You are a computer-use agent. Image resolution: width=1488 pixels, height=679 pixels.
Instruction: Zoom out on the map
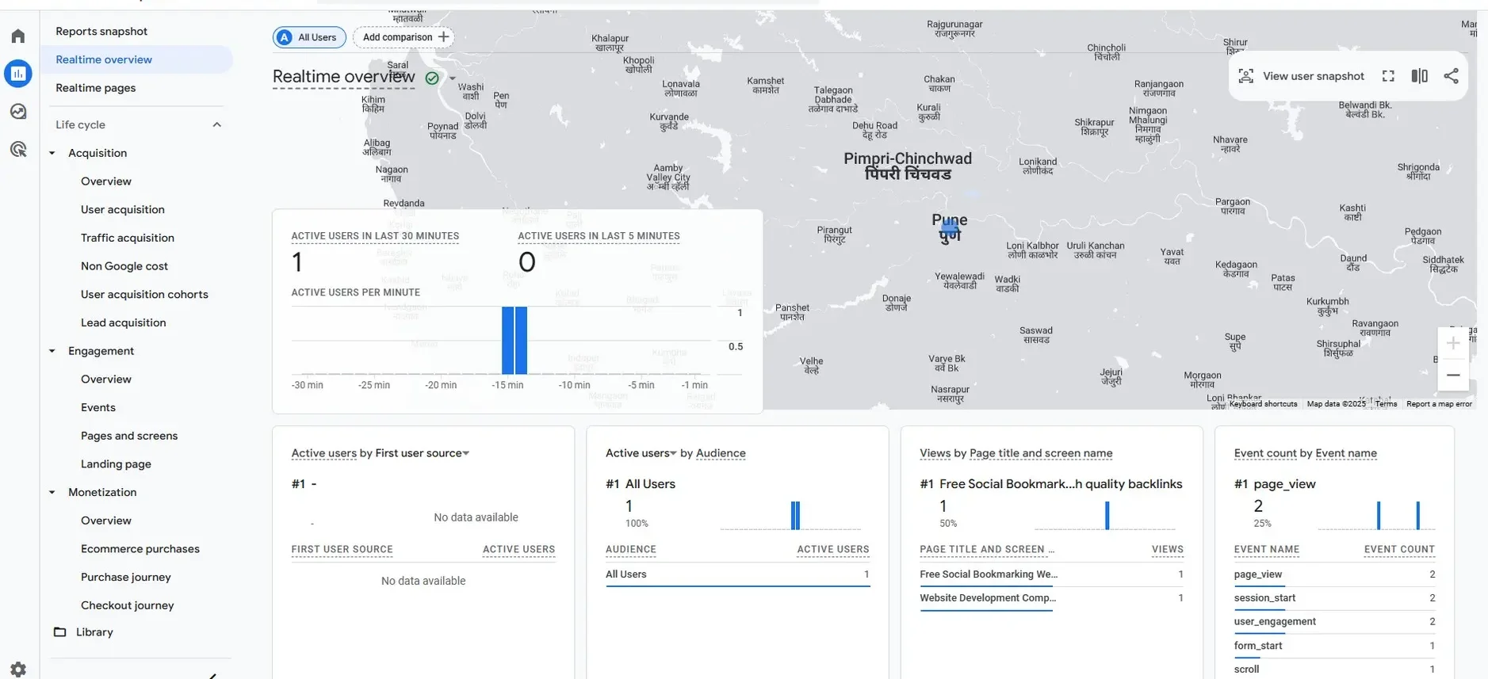(x=1452, y=375)
